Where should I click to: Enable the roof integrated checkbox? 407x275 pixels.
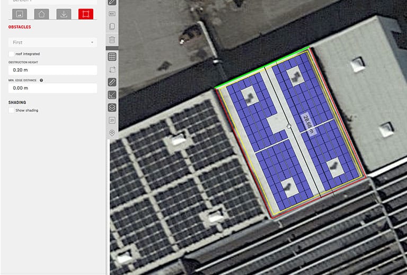pyautogui.click(x=11, y=54)
